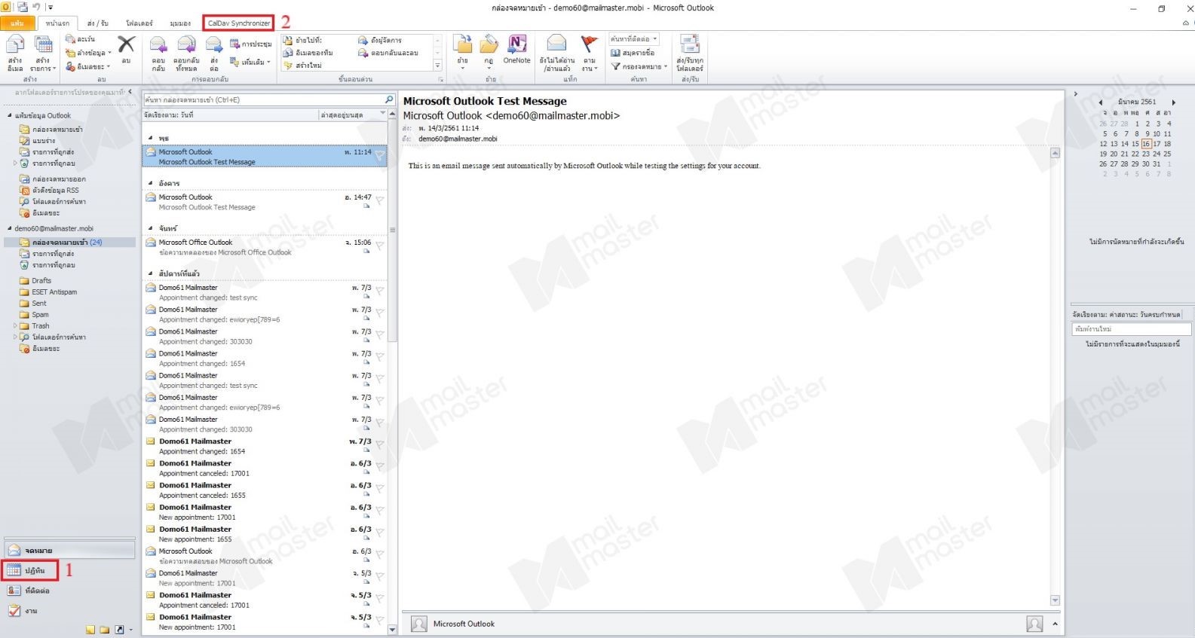Viewport: 1195px width, 638px height.
Task: Click the ลบ (Delete) X icon
Action: click(126, 44)
